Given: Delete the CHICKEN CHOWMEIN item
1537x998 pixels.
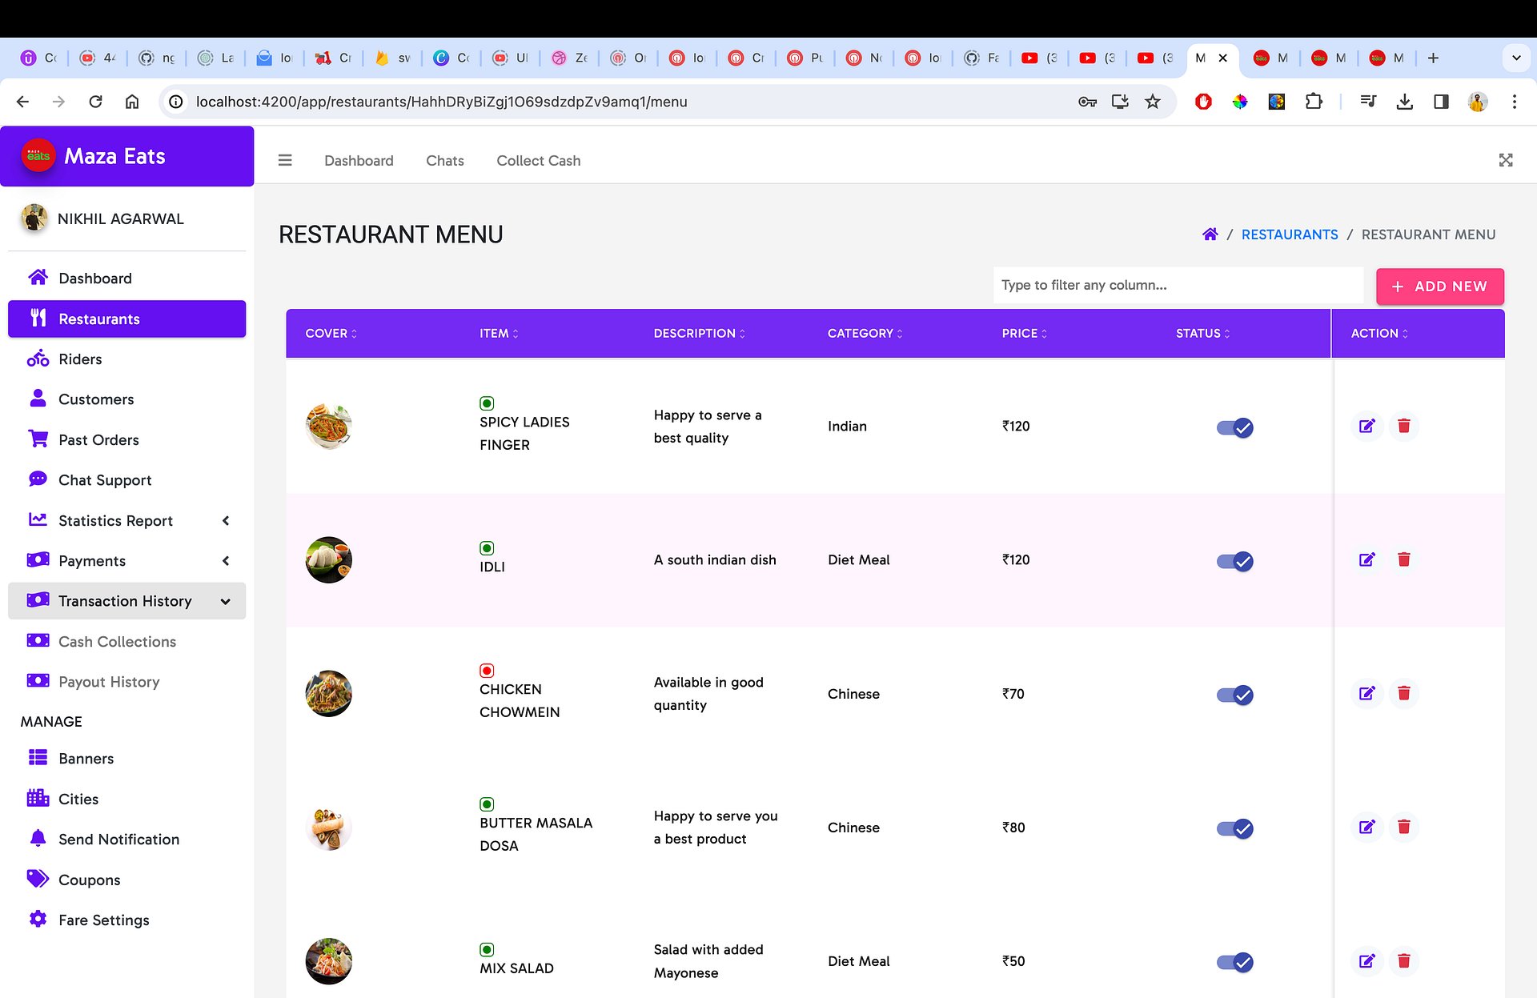Looking at the screenshot, I should point(1403,693).
